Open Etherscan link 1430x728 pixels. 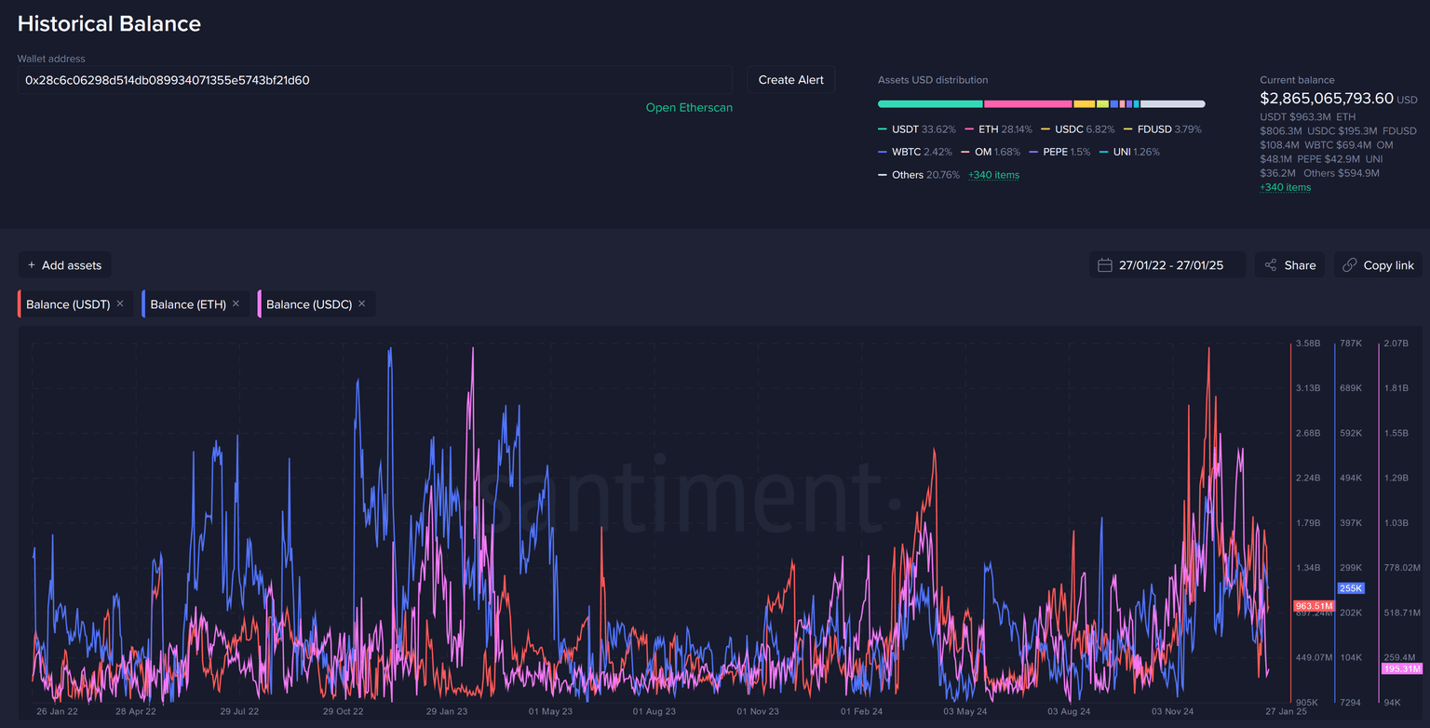click(x=689, y=108)
